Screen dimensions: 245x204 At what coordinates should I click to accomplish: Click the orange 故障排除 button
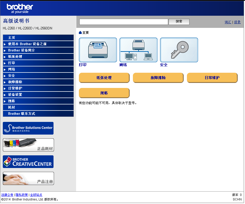pyautogui.click(x=158, y=78)
